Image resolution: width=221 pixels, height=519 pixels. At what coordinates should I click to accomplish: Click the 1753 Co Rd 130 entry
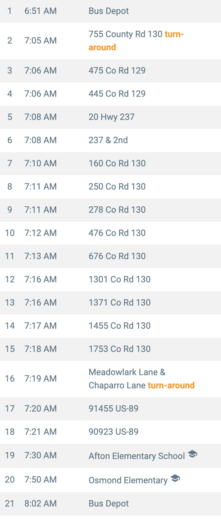point(119,349)
